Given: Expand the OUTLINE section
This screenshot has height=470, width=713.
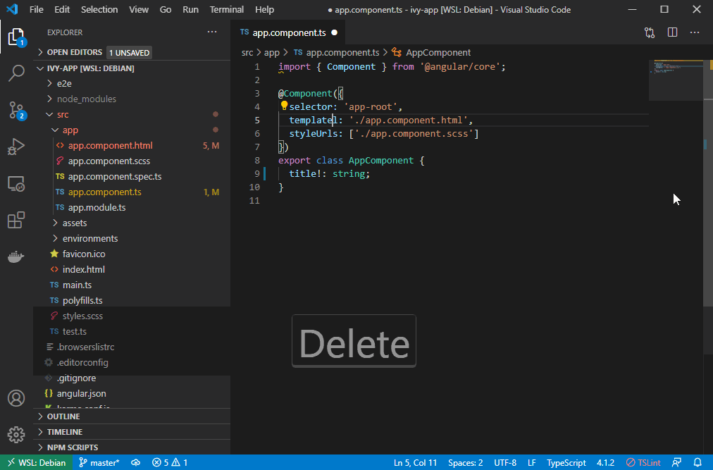Looking at the screenshot, I should pyautogui.click(x=63, y=416).
